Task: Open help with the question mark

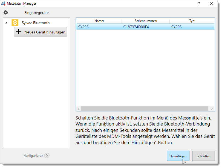Action: tap(199, 4)
